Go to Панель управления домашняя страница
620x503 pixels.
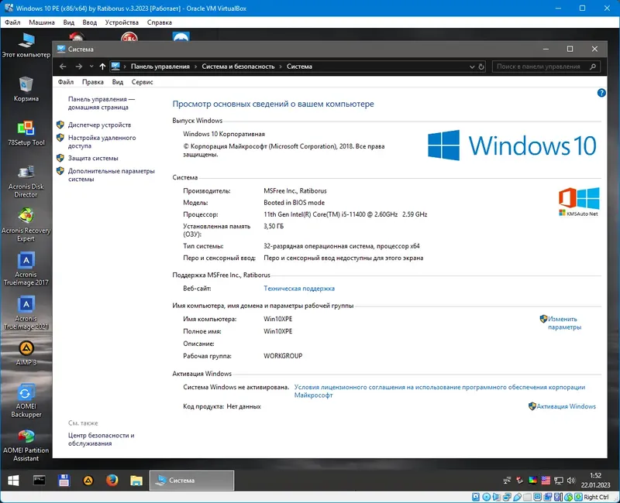102,103
